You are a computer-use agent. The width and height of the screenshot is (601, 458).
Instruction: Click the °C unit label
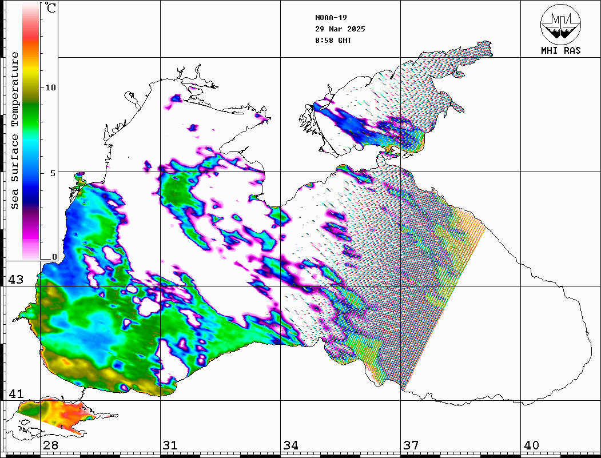pyautogui.click(x=49, y=7)
